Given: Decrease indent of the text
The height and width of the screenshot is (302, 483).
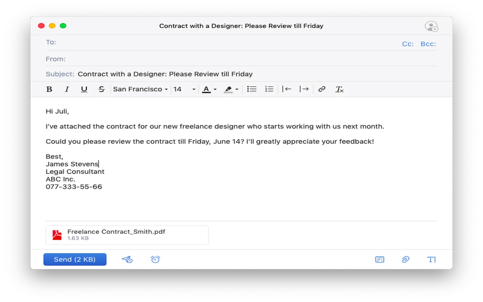Looking at the screenshot, I should pos(287,89).
